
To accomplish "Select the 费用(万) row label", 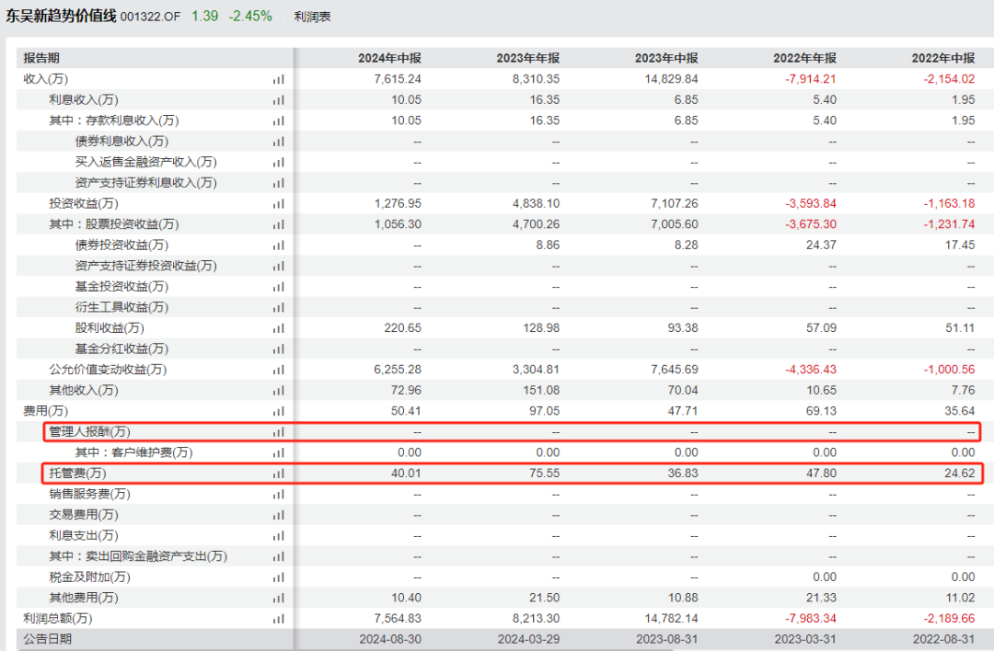I will tap(46, 411).
